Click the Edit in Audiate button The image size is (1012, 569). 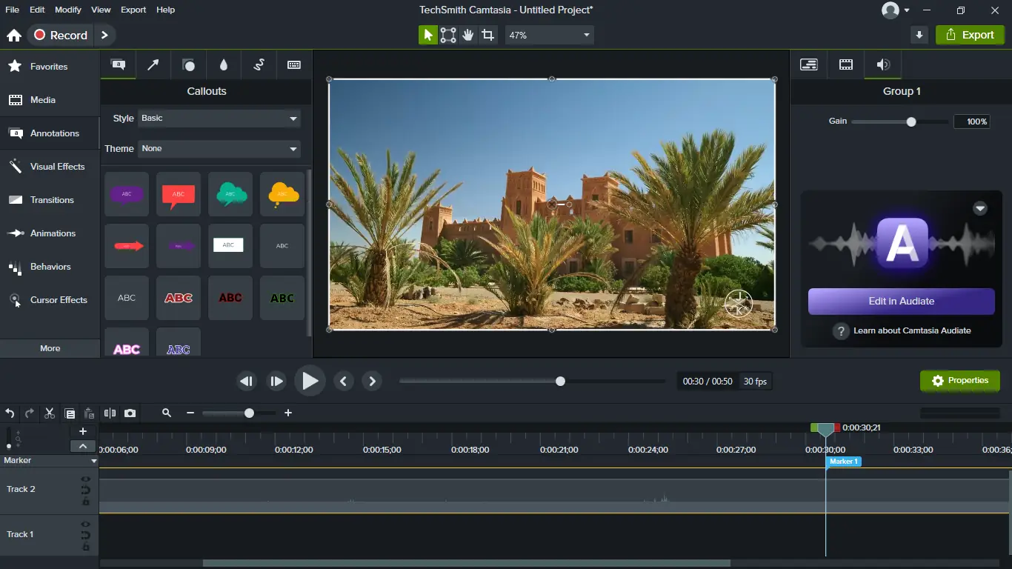[901, 302]
